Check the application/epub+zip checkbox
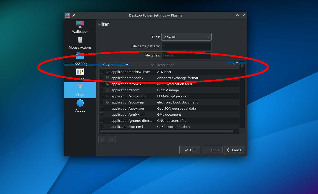This screenshot has width=318, height=194. [101, 102]
